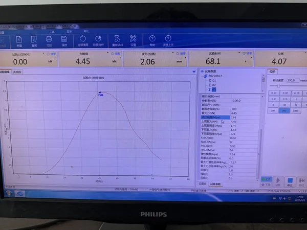Screen dimensions: 307x230
Task: Click the blue Stop (停止) button
Action: tap(290, 181)
